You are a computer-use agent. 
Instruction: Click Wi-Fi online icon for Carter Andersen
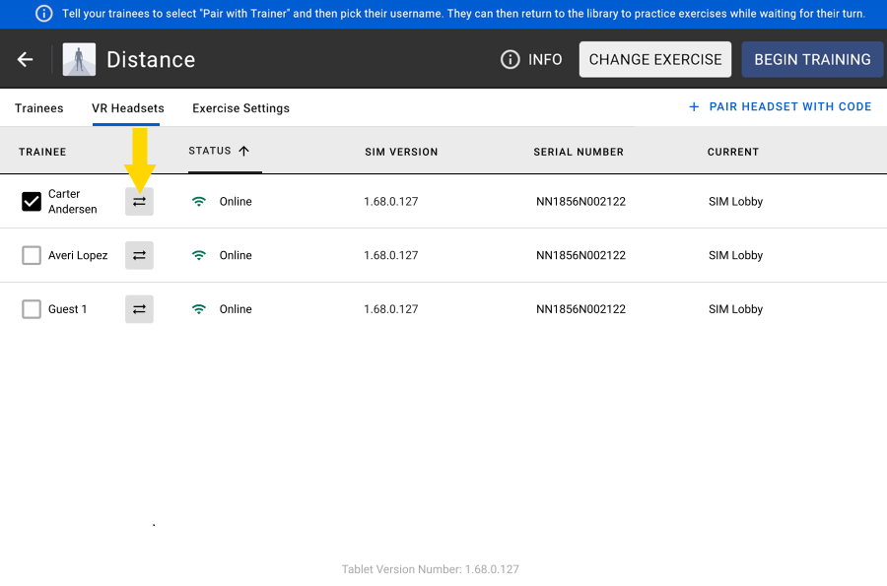click(199, 201)
